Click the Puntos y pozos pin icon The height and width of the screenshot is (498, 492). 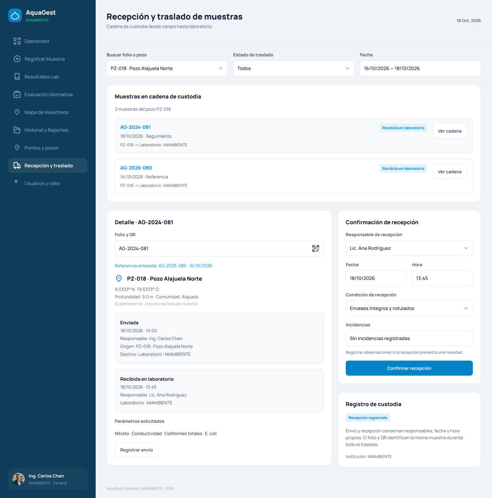click(17, 148)
